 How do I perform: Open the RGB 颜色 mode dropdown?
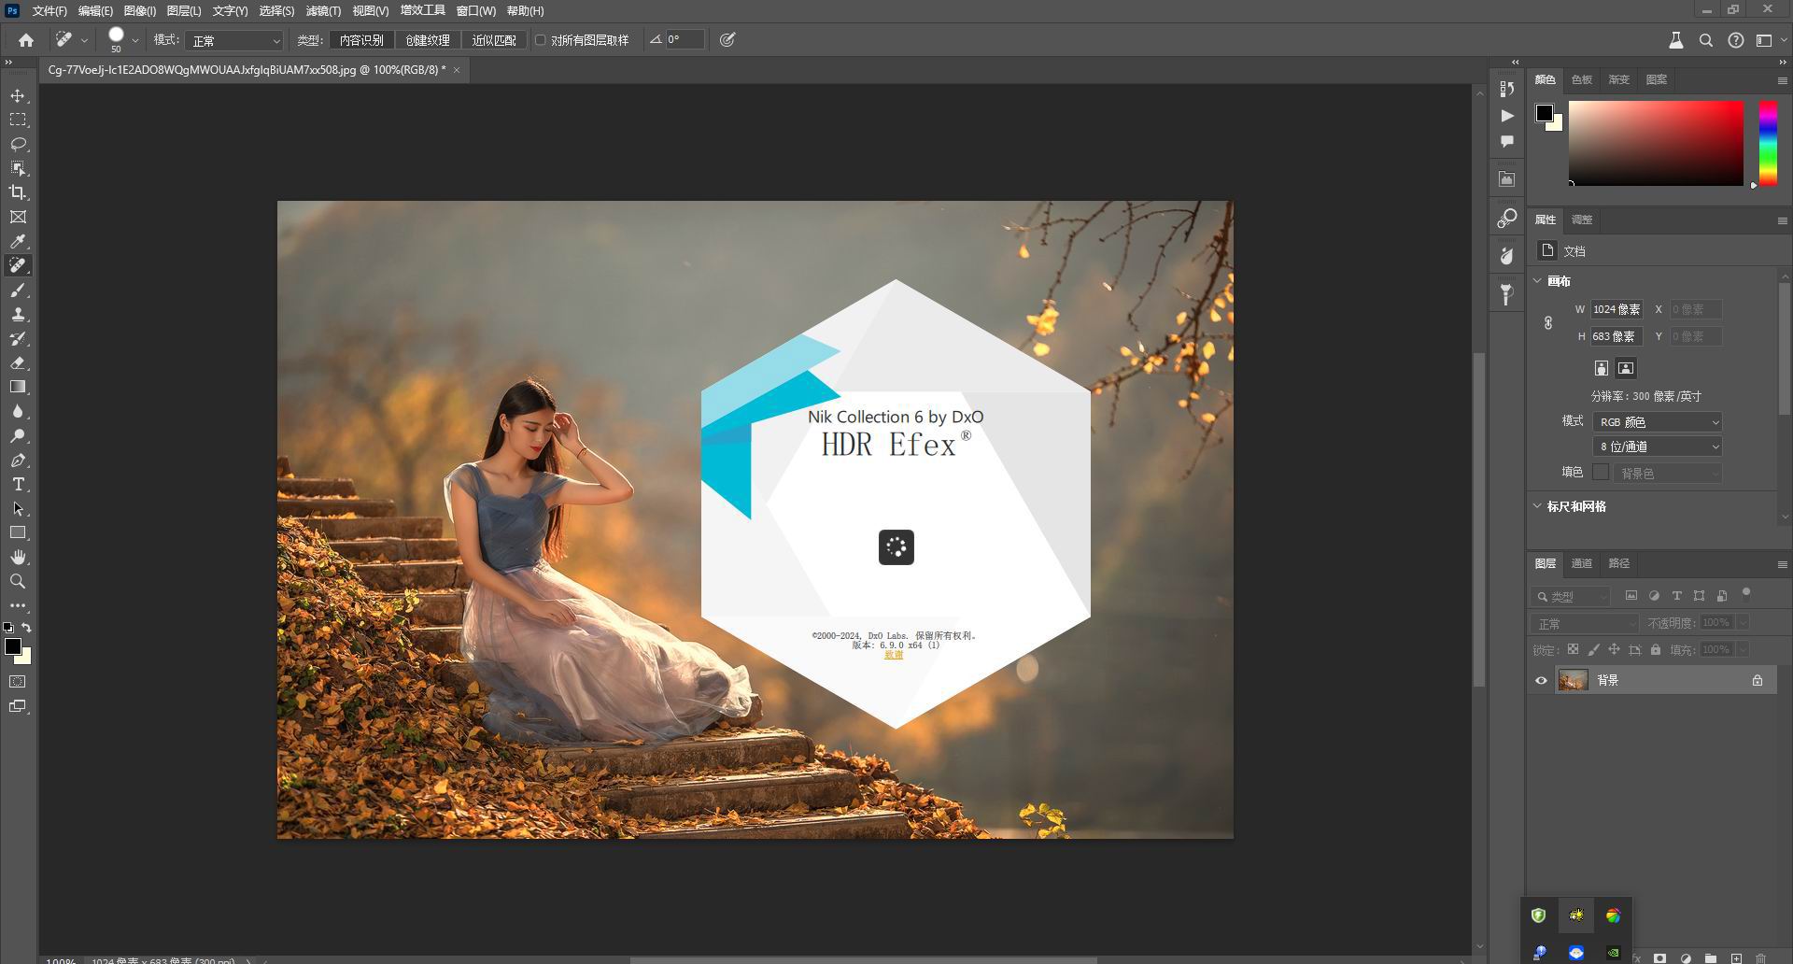point(1658,422)
